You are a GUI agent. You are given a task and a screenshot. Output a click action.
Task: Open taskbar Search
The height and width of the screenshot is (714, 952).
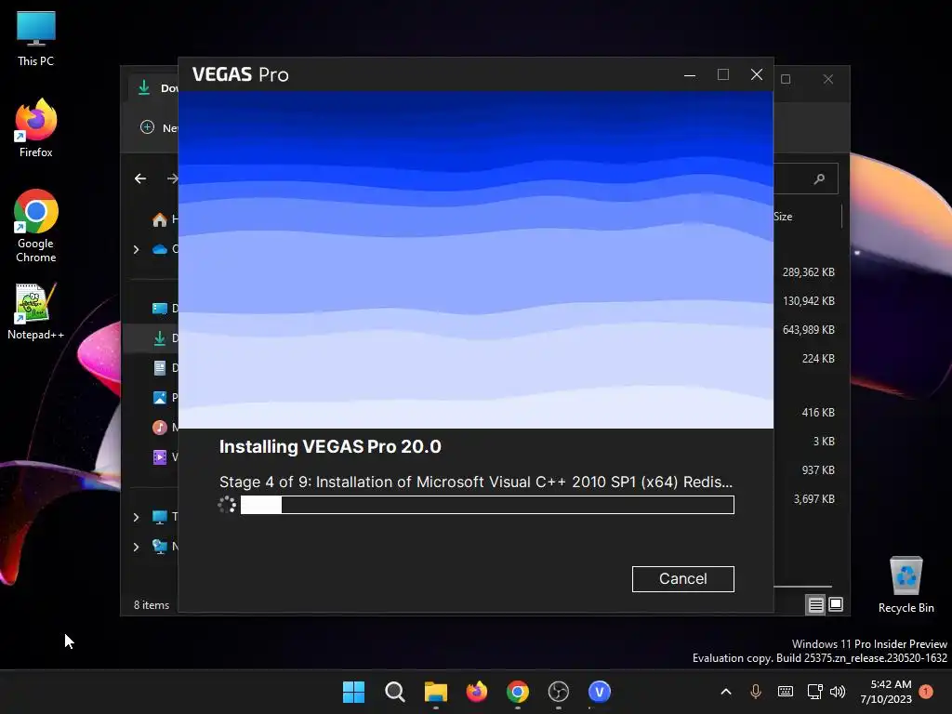click(394, 692)
